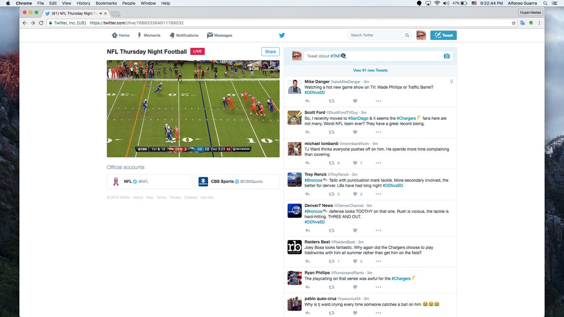Reply to Mike Danger's tweet
Screen dimensions: 564x317
pos(307,101)
